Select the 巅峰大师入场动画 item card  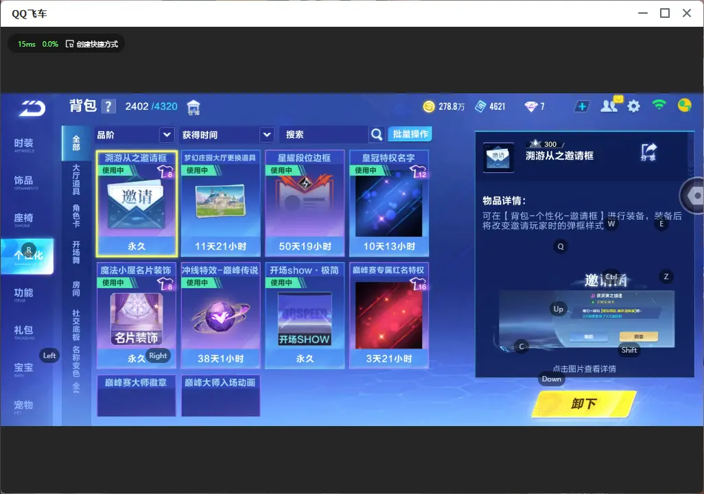coord(220,396)
